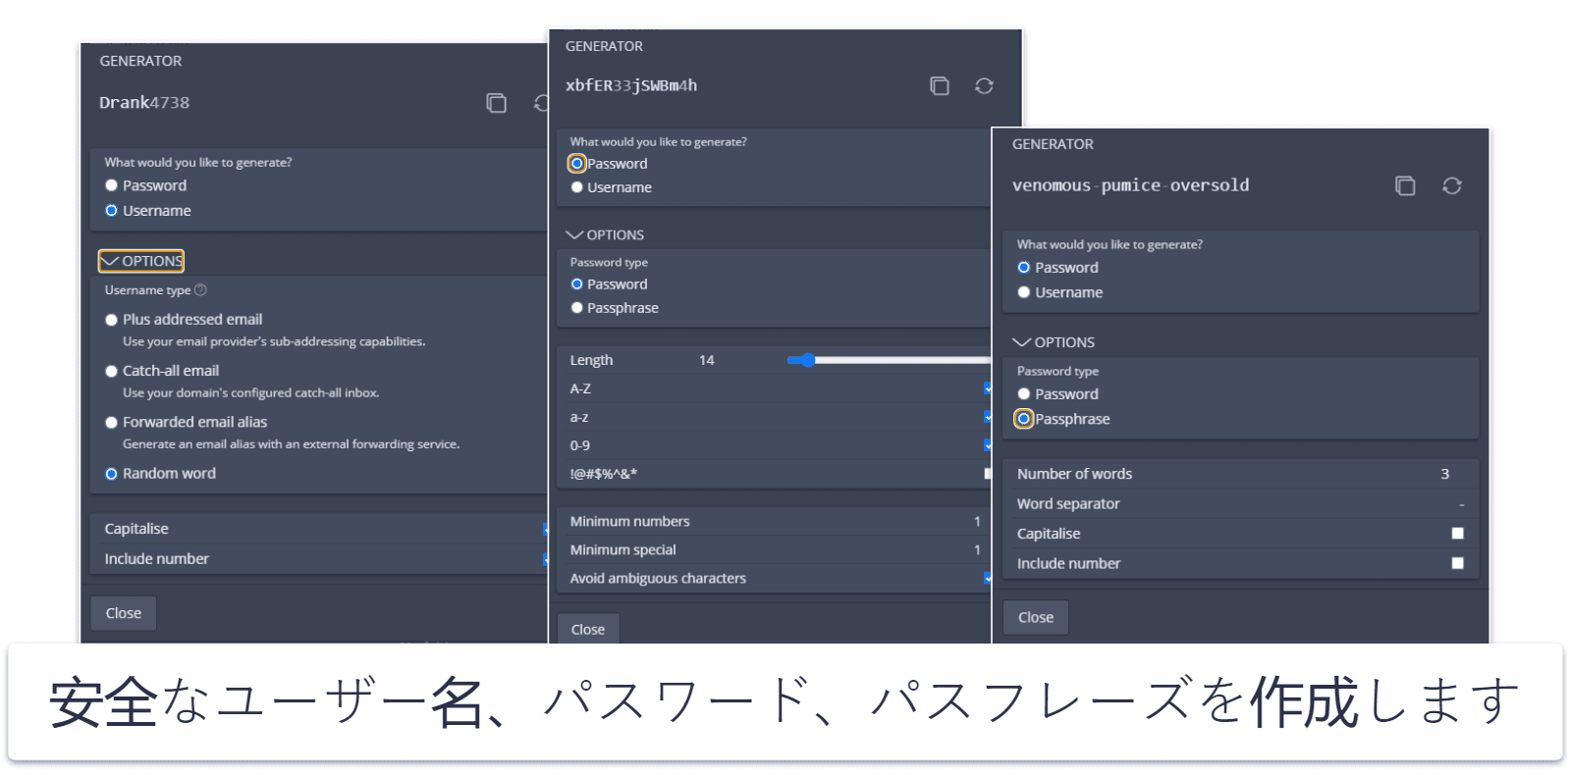This screenshot has width=1570, height=775.
Task: Select Username radio in middle generator window
Action: (x=577, y=187)
